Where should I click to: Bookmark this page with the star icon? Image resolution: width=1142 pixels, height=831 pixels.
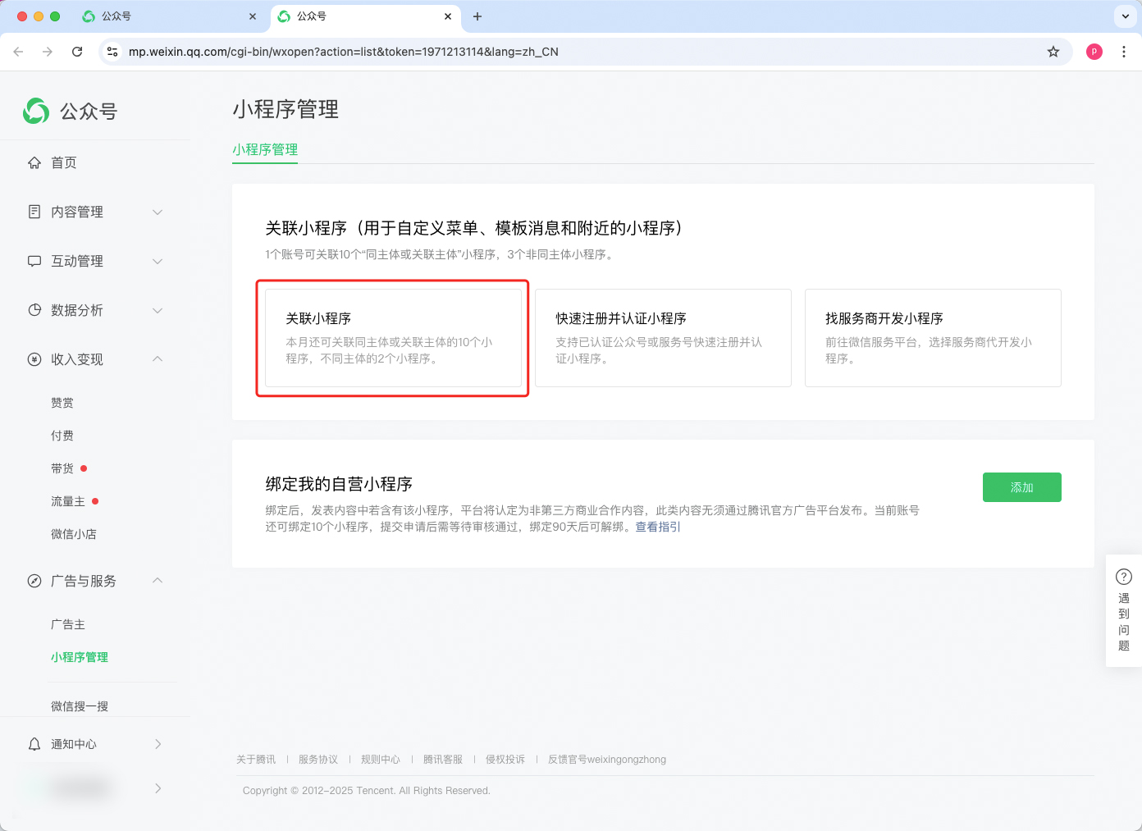1053,52
